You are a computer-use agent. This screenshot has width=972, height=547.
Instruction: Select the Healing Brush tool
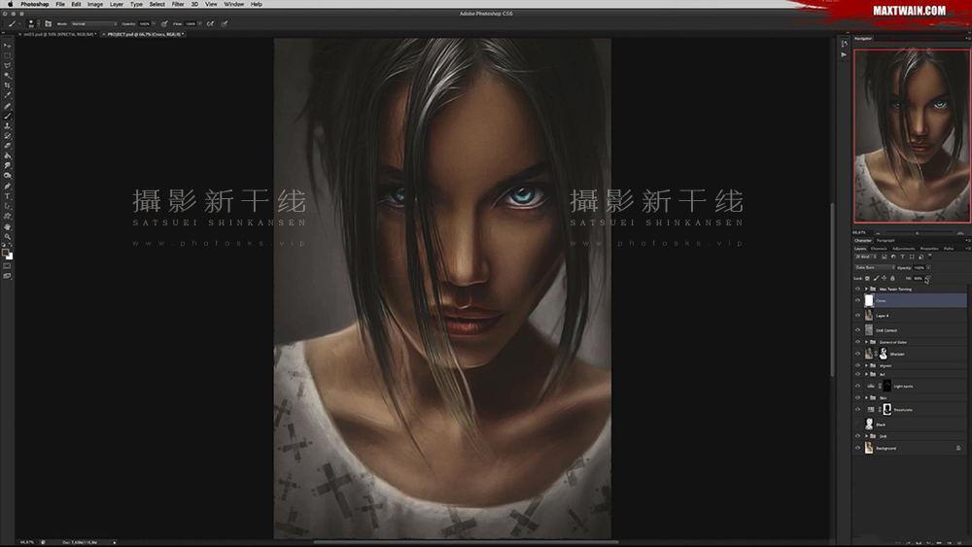(8, 106)
